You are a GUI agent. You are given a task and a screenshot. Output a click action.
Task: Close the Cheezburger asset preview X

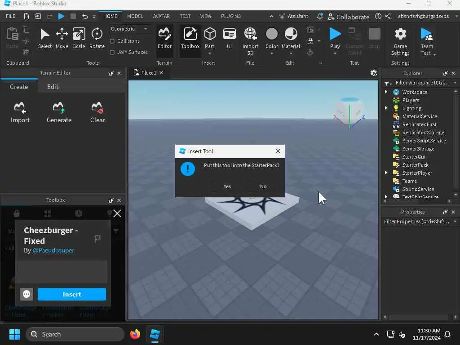point(117,213)
